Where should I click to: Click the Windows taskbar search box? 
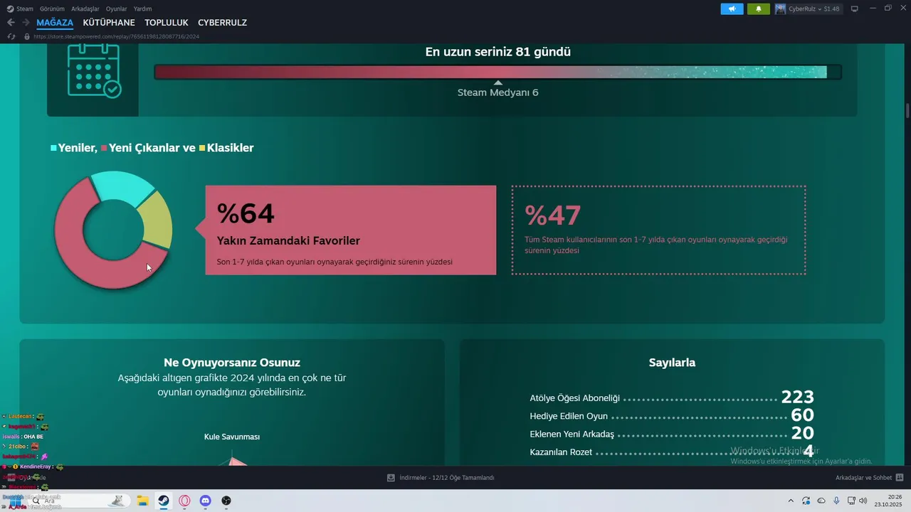(x=78, y=501)
